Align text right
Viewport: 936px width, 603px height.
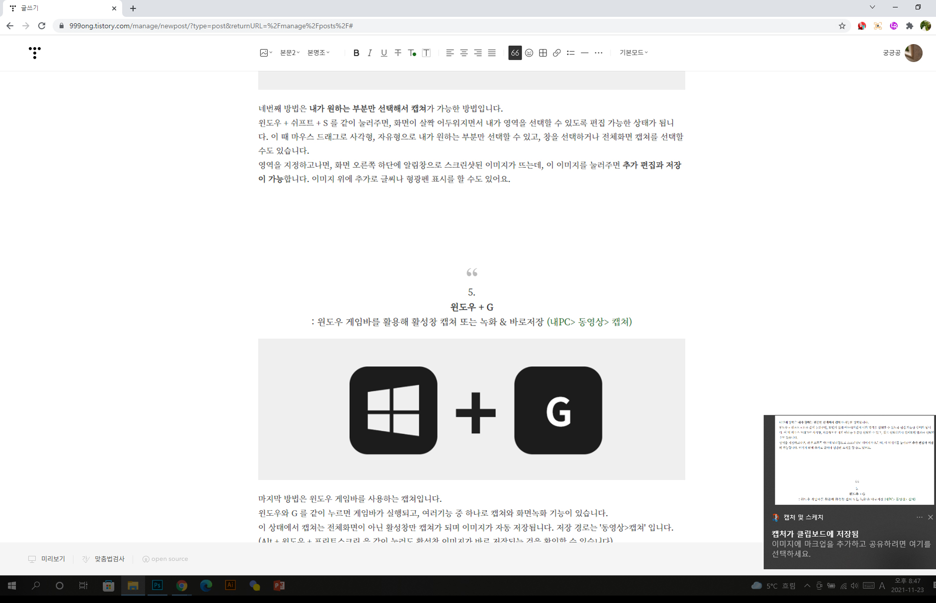pyautogui.click(x=478, y=53)
